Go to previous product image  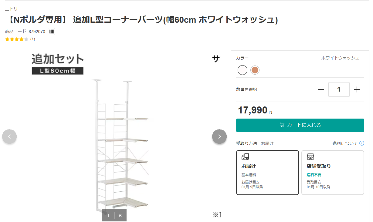[9, 136]
